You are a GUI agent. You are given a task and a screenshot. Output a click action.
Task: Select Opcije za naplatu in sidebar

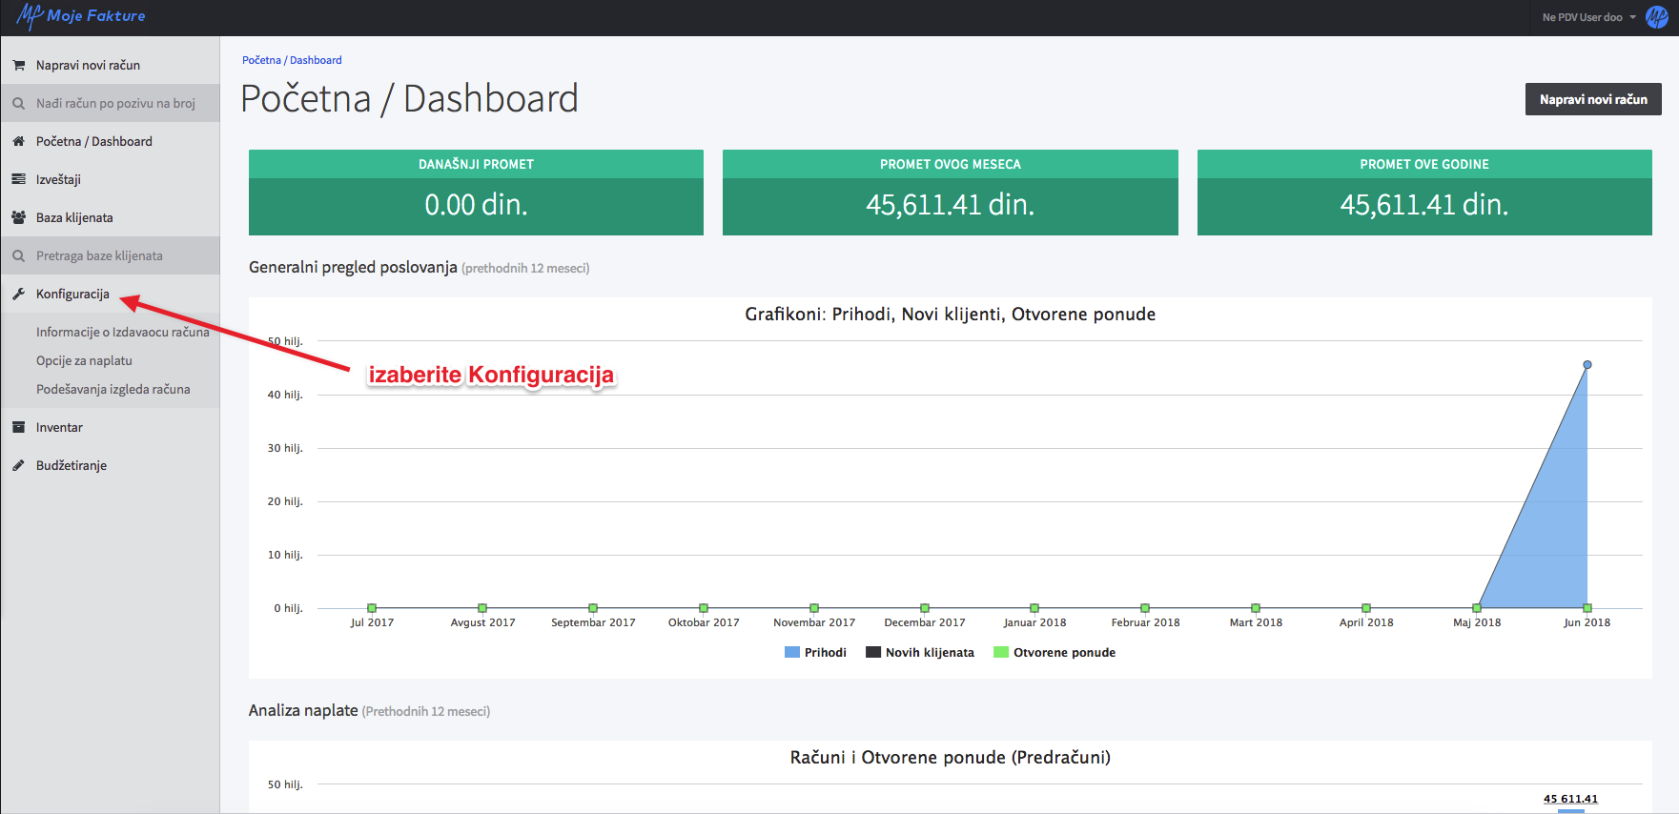(84, 360)
